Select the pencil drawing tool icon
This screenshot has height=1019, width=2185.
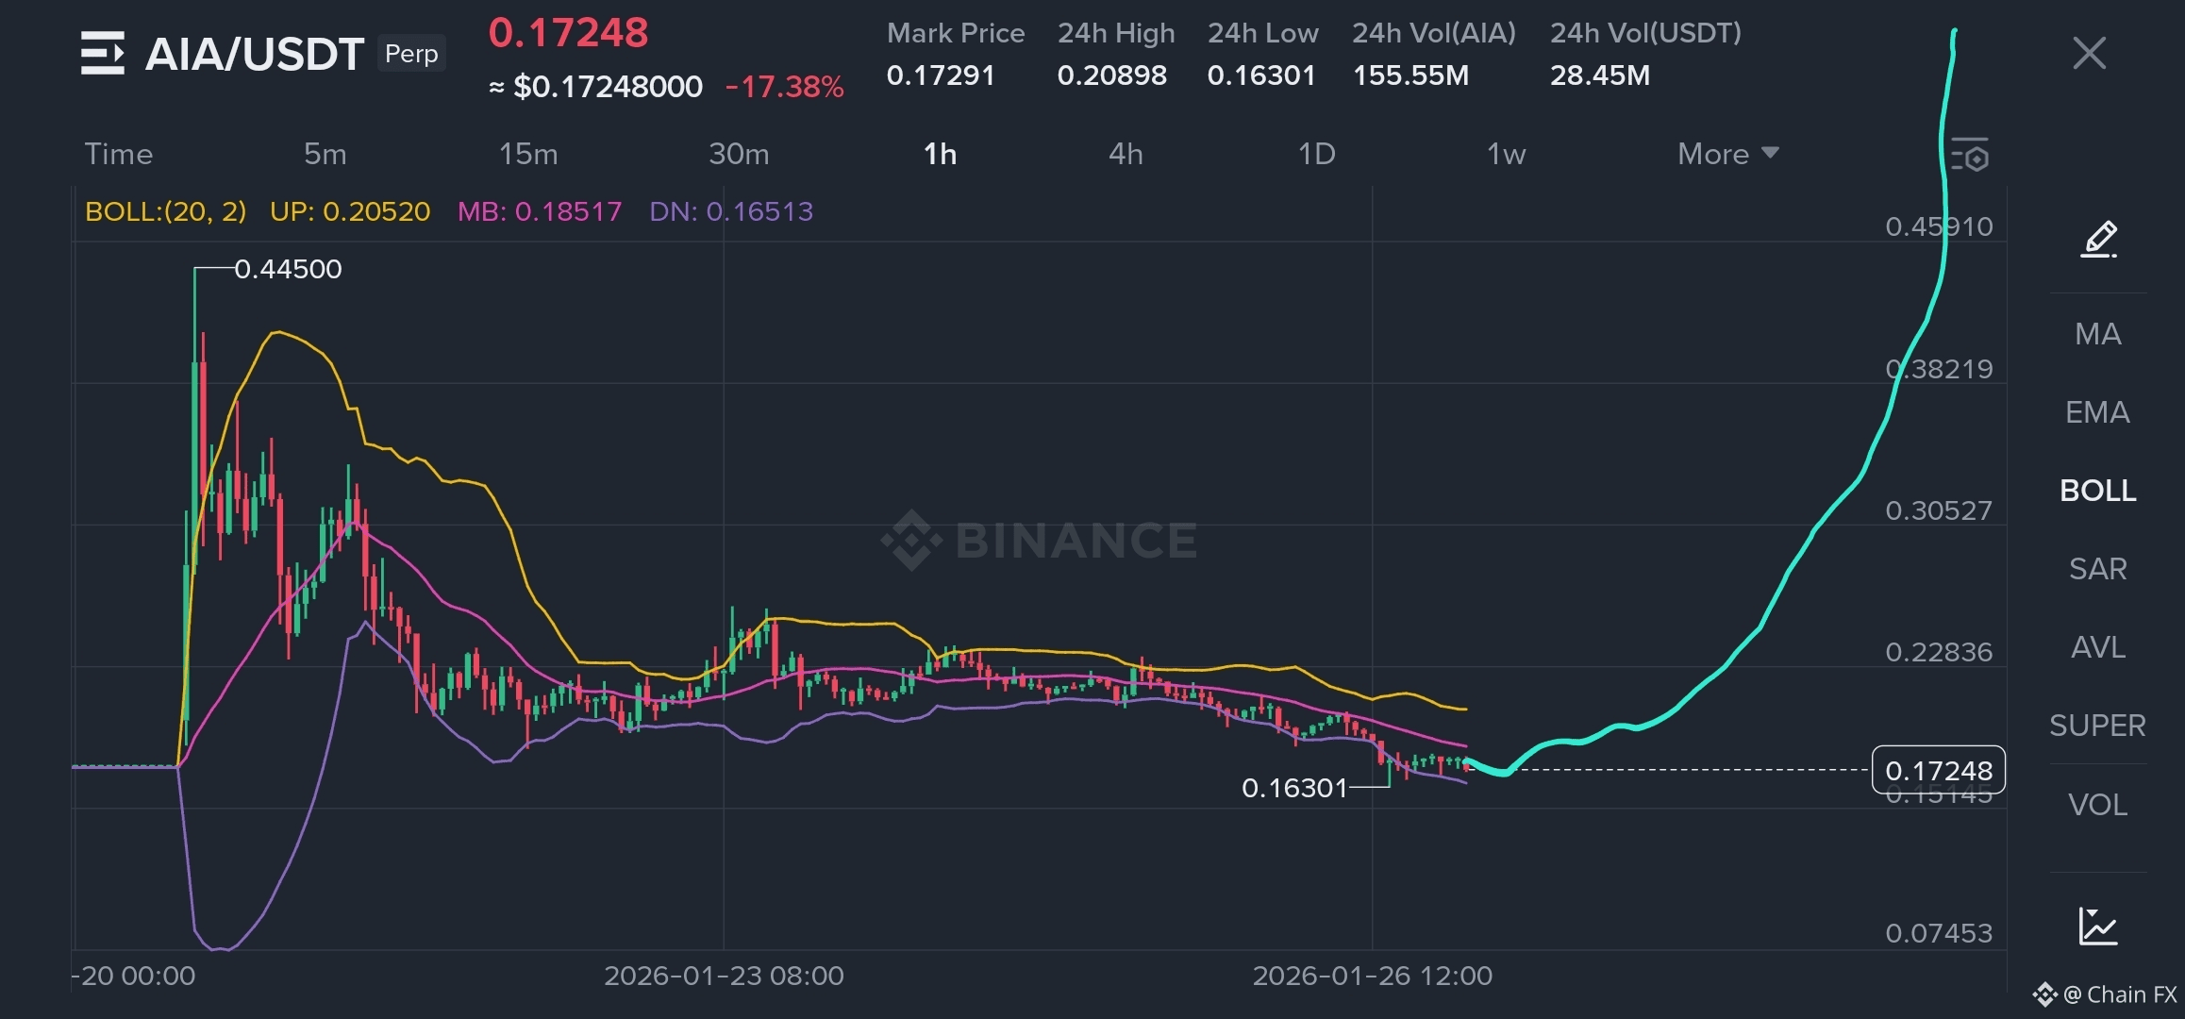click(2098, 240)
